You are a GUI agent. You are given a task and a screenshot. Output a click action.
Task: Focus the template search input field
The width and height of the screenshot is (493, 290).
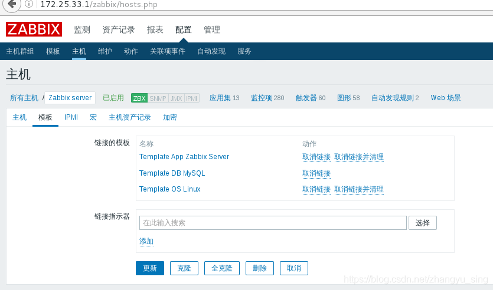273,223
